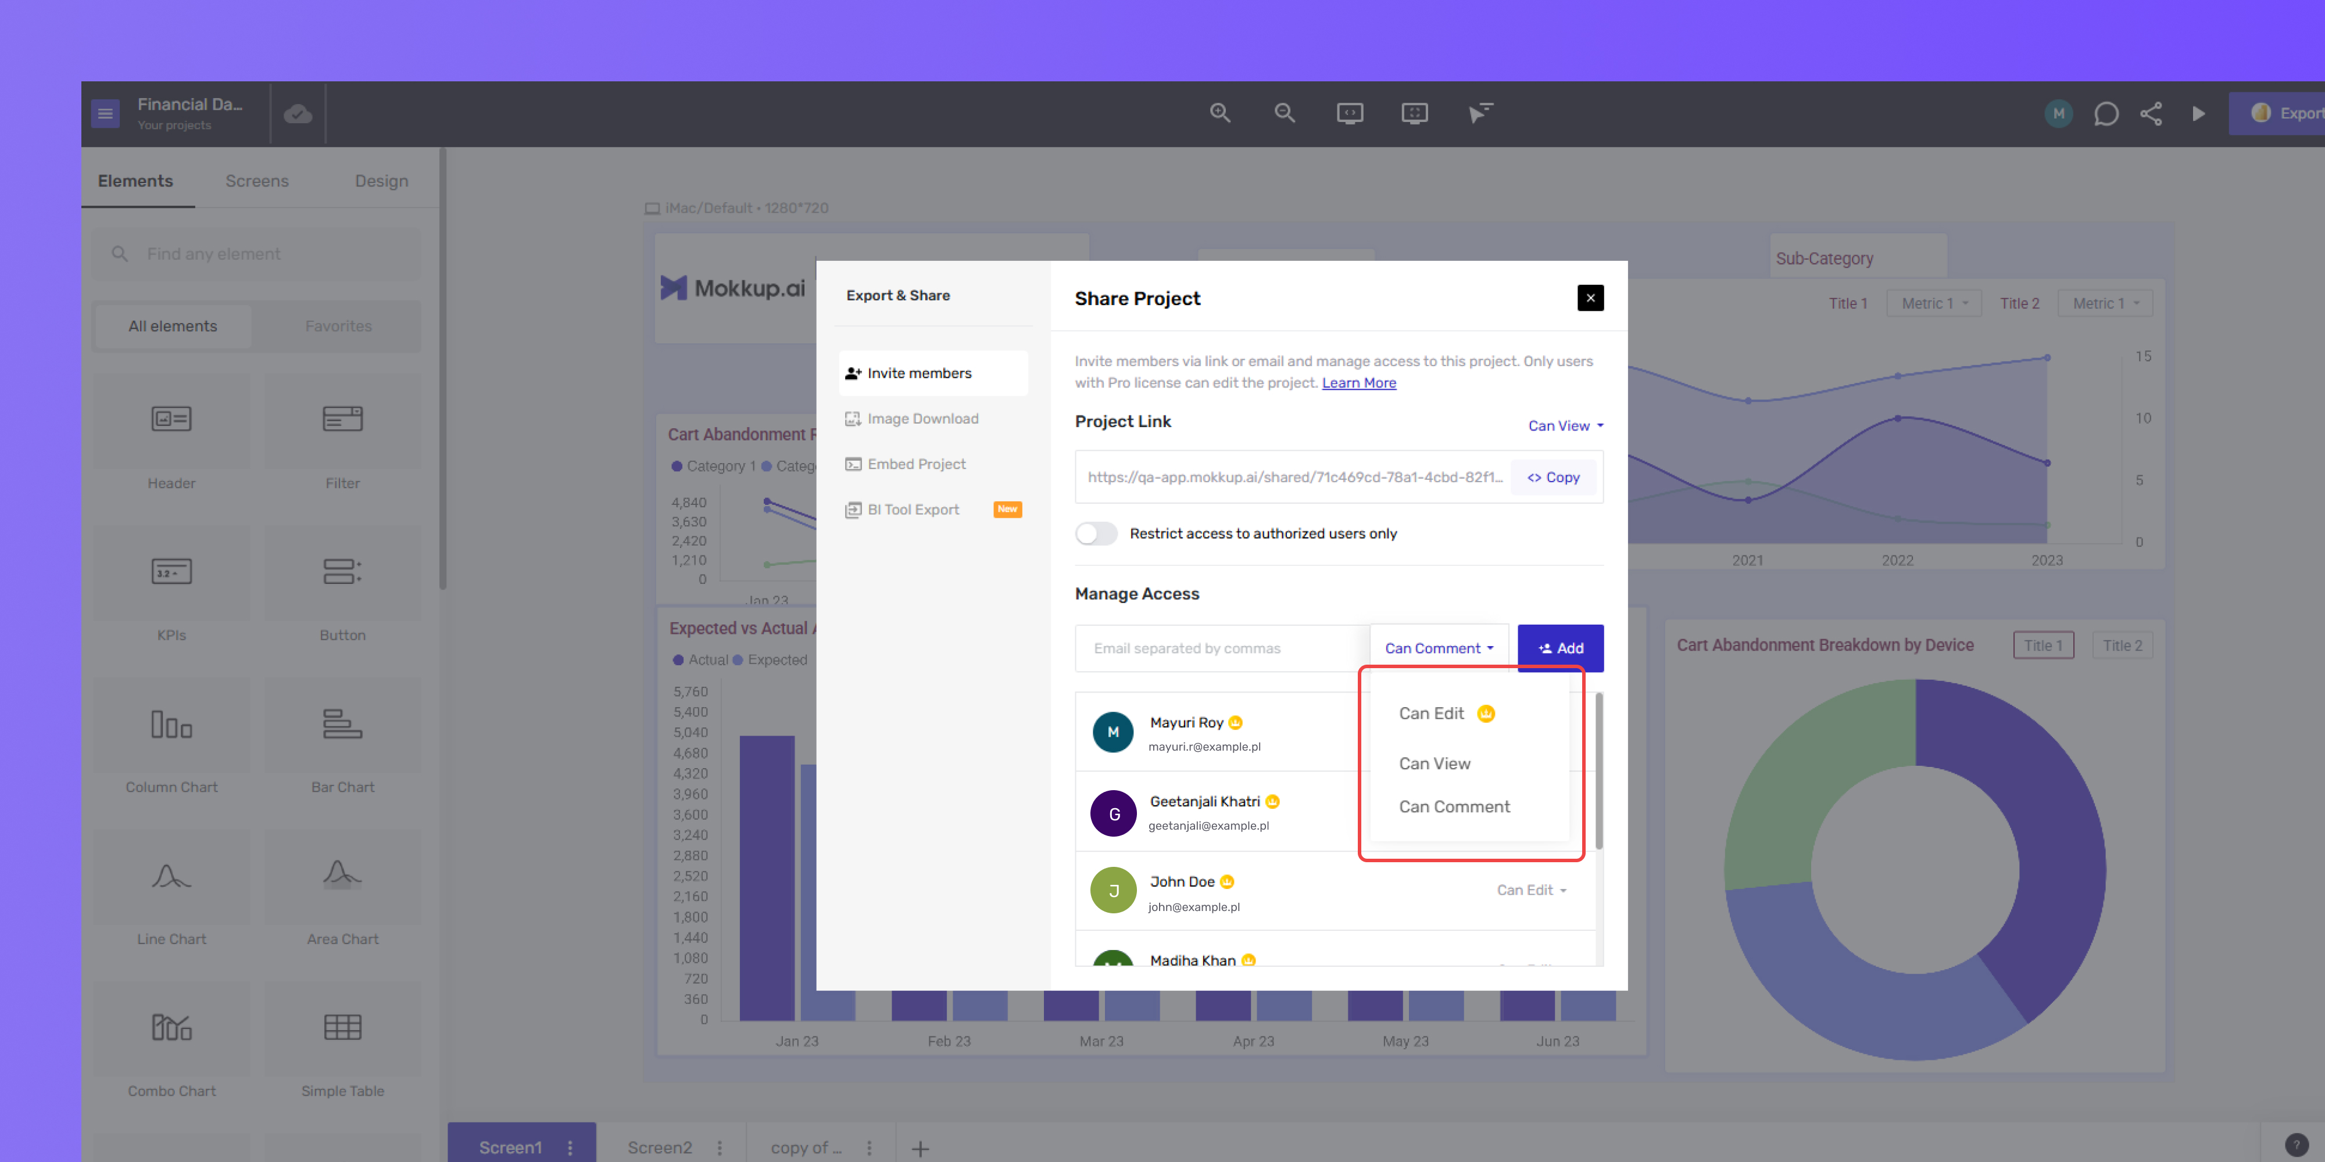Switch to Screen2 tab
The height and width of the screenshot is (1162, 2325).
pyautogui.click(x=660, y=1147)
